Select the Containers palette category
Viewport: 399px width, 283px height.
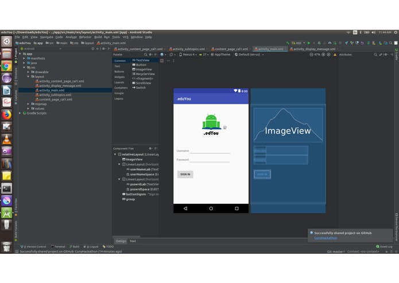coord(121,88)
